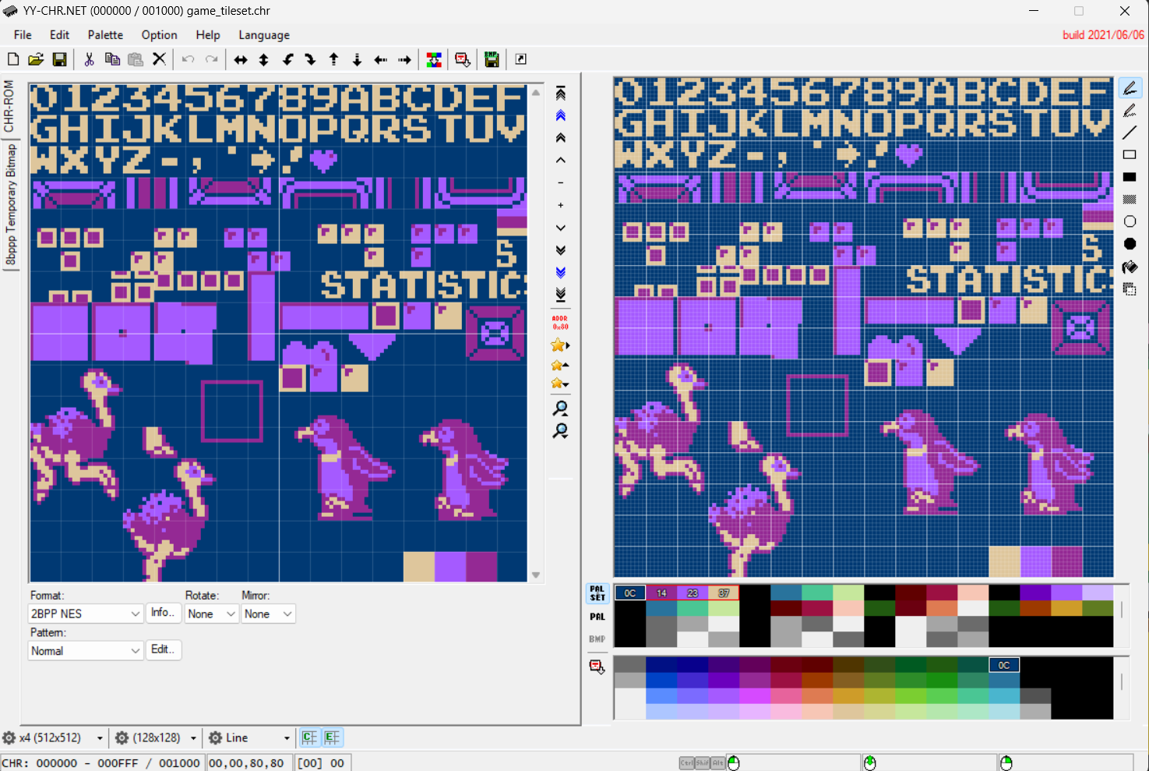Zoom in with the upper magnifier icon
The height and width of the screenshot is (771, 1149).
560,408
